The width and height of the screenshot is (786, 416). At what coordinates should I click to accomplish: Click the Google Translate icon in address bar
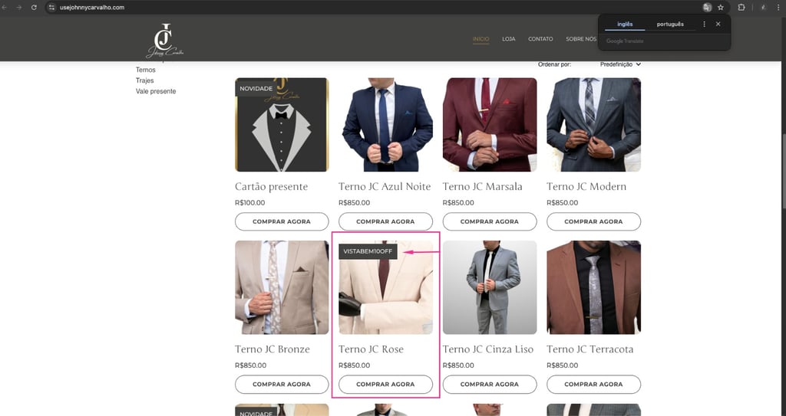point(707,8)
